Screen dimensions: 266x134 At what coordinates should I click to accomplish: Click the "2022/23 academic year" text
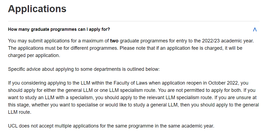pos(227,41)
